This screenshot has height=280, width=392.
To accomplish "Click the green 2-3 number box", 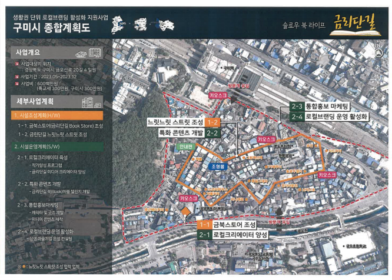I will tap(297, 106).
